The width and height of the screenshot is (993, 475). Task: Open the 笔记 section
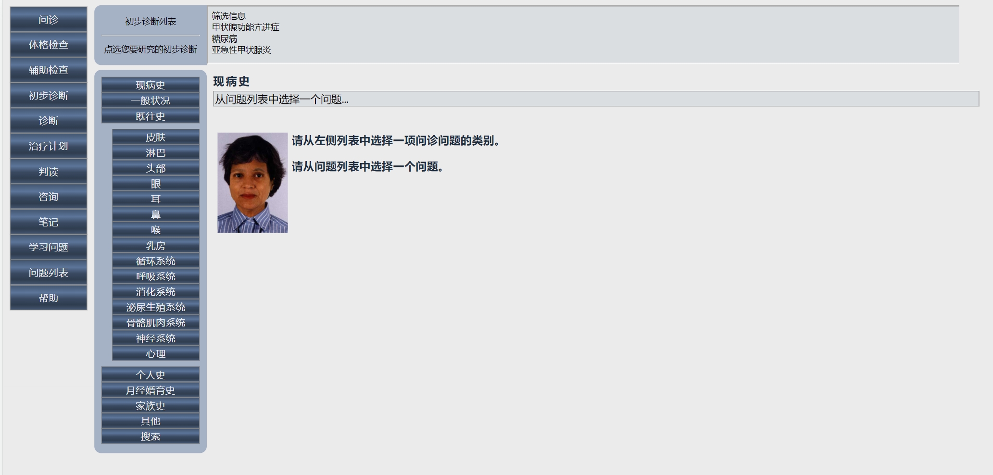click(49, 222)
